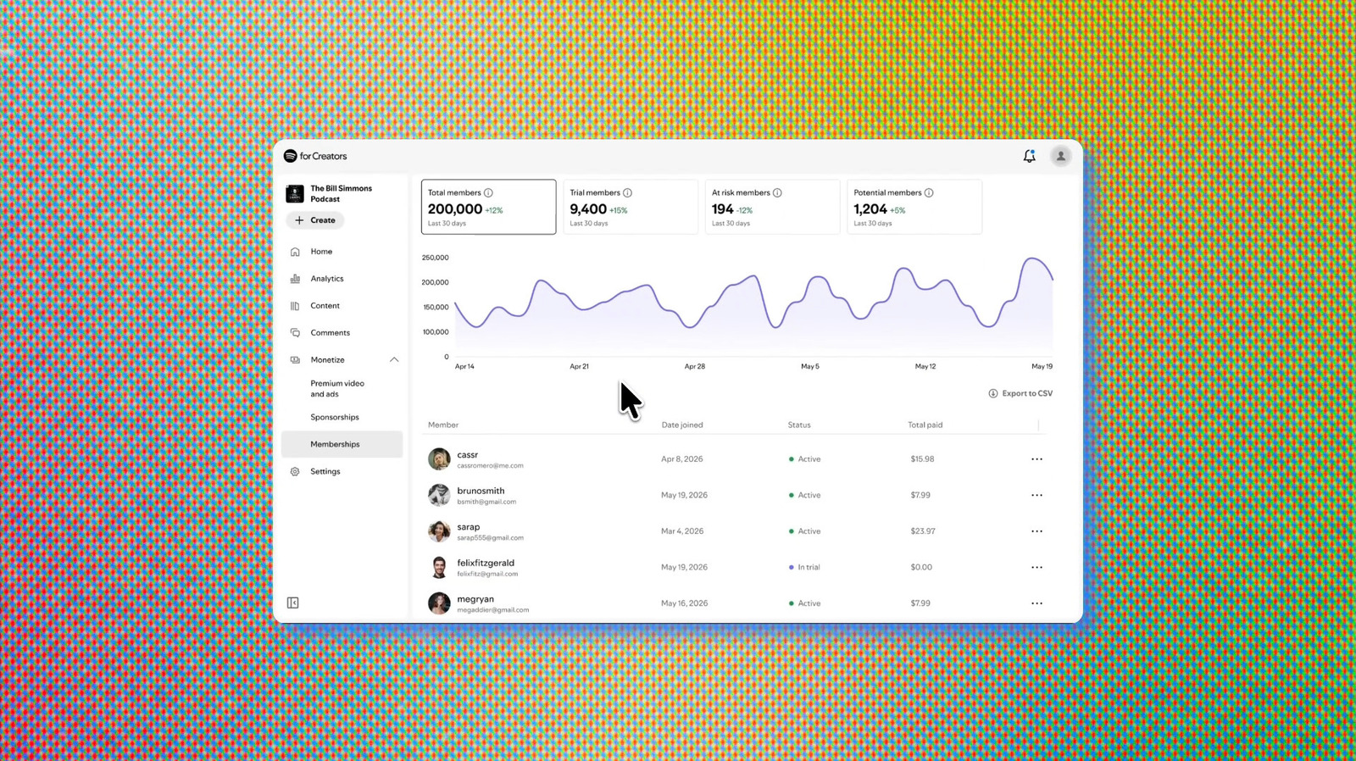Screen dimensions: 1356x761
Task: Click the Spotify for Creators logo
Action: (x=315, y=156)
